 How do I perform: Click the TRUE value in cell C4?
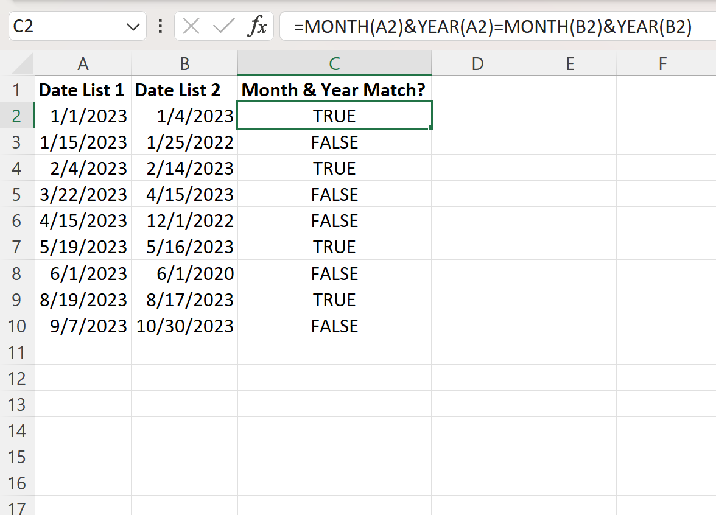334,168
